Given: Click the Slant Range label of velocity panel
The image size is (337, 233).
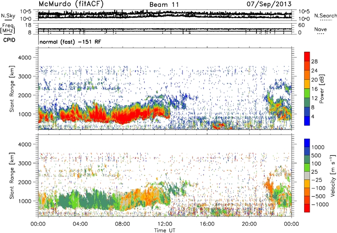Looking at the screenshot, I should [12, 175].
